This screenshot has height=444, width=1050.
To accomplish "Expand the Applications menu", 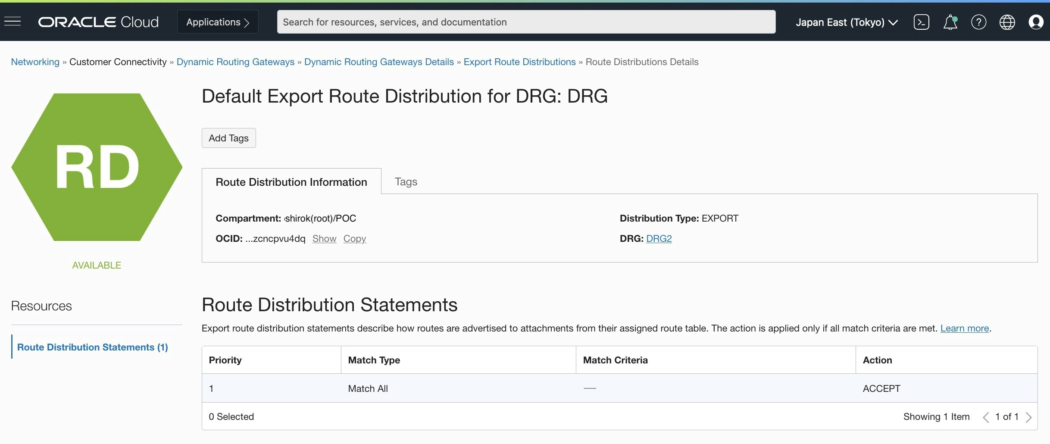I will click(218, 22).
